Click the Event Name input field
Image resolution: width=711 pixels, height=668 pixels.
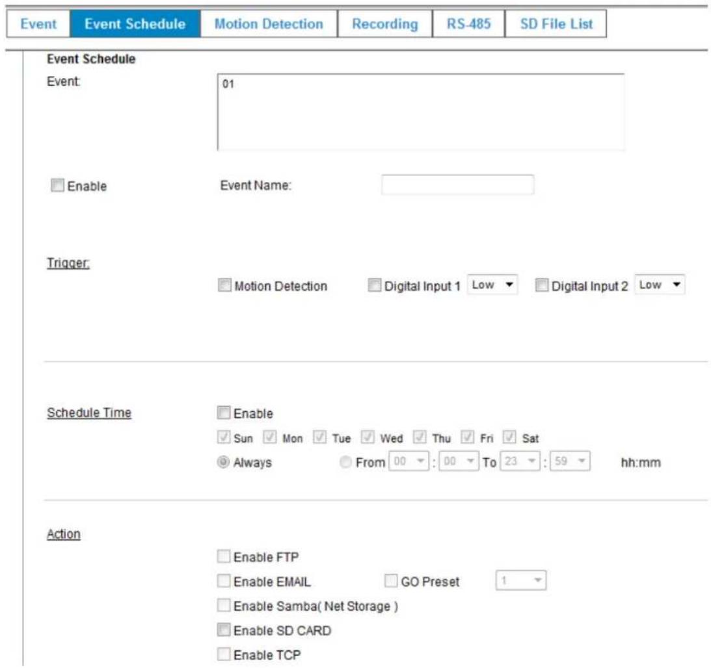coord(457,185)
